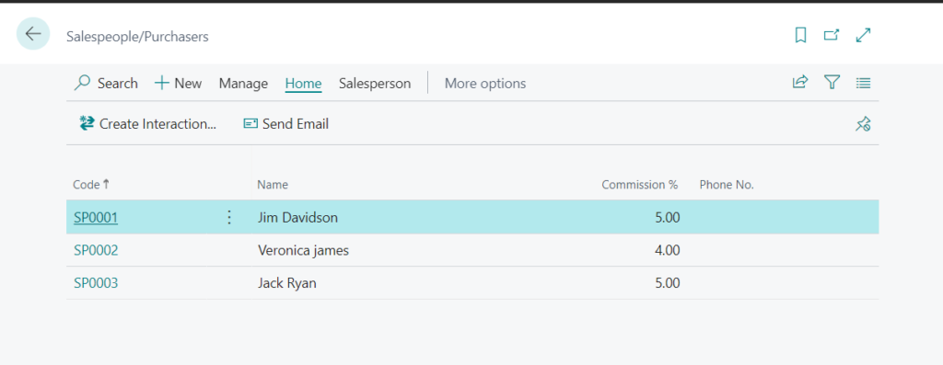Expand More options
Viewport: 943px width, 365px height.
[x=484, y=84]
